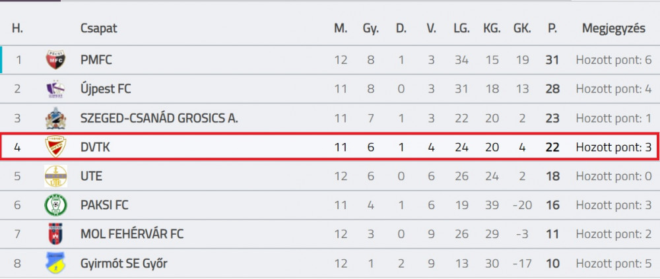Click the UTE club crest
Screen dimensions: 660x279
(55, 176)
